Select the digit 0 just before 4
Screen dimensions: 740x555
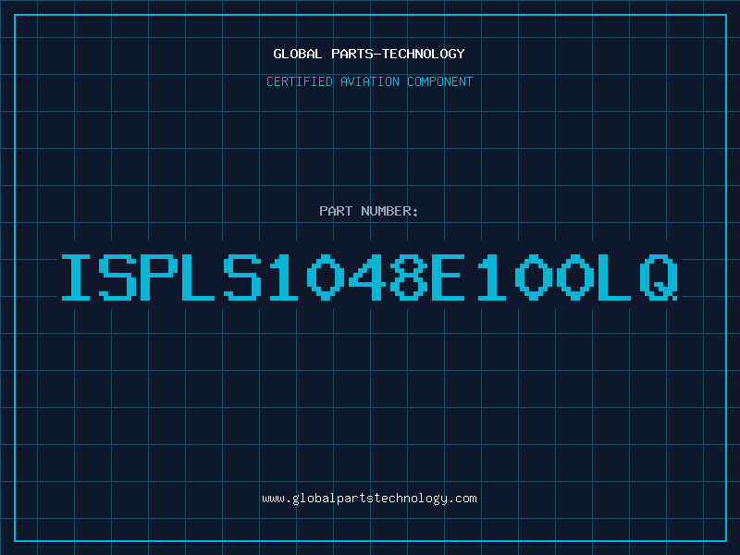(326, 277)
